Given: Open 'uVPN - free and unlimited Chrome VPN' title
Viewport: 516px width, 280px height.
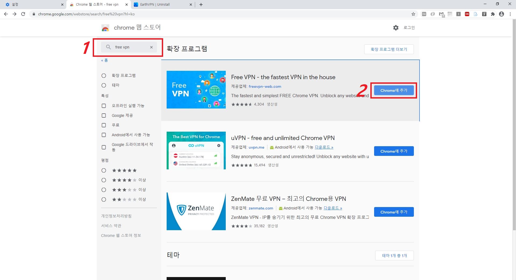Looking at the screenshot, I should point(283,138).
